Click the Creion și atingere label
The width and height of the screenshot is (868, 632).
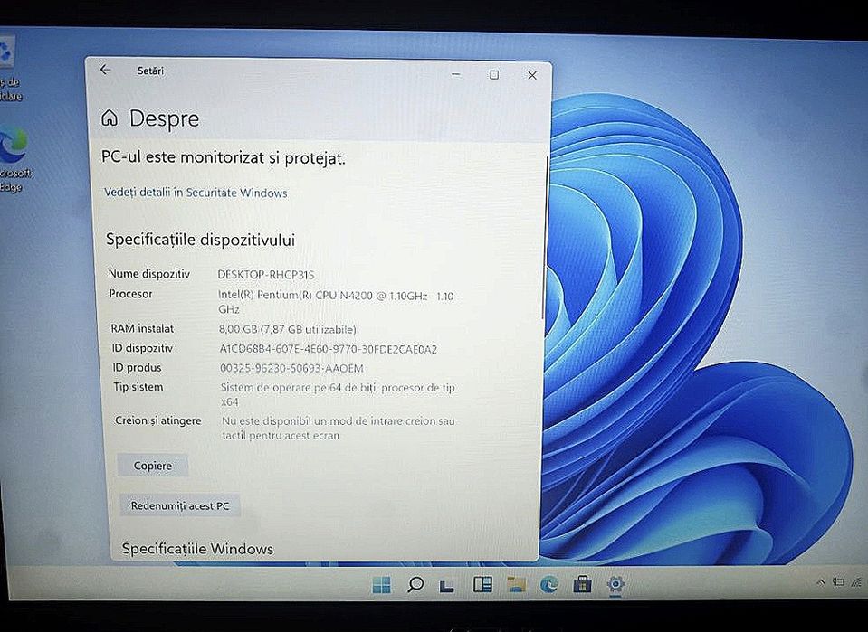[x=158, y=420]
